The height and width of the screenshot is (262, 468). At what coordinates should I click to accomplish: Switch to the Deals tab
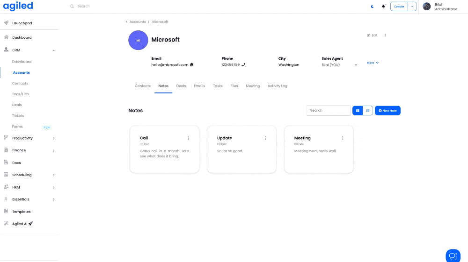181,86
